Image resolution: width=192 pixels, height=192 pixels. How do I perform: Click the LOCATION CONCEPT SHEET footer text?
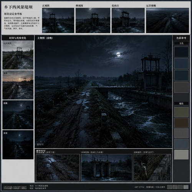tap(15, 187)
